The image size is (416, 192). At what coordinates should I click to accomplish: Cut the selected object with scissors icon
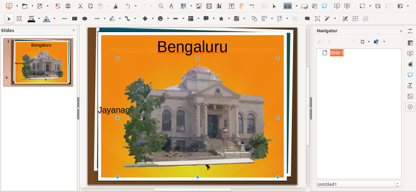pos(81,6)
